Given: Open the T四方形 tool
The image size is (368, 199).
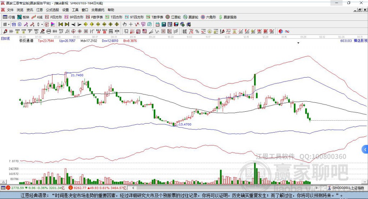Looking at the screenshot, I should coord(114,17).
